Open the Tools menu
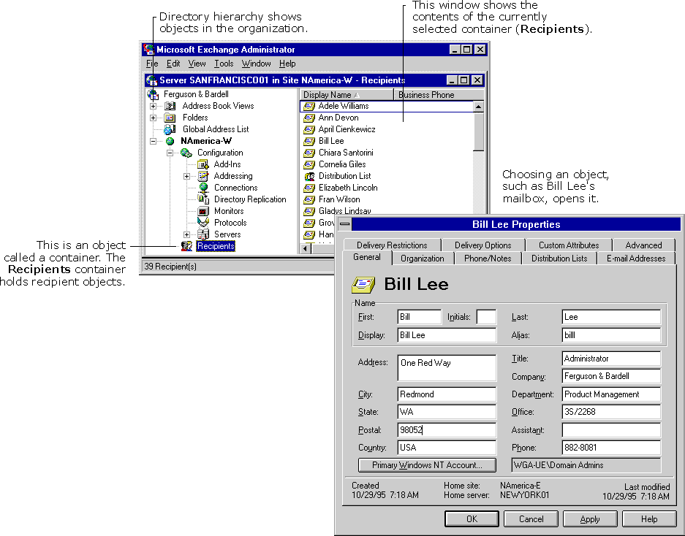The height and width of the screenshot is (536, 685). click(224, 64)
